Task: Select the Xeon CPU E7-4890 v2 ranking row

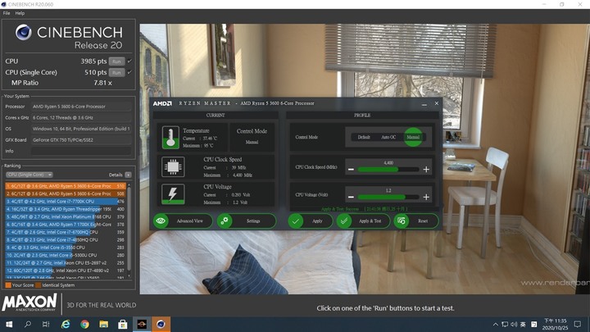Action: pyautogui.click(x=66, y=271)
